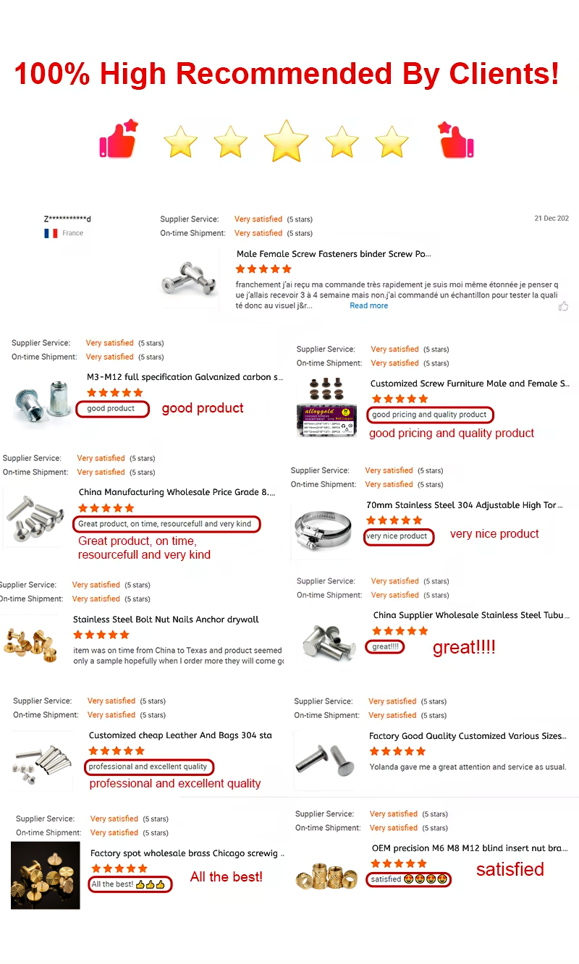Open M3-M12 Galvanized carbon steel product title
The image size is (579, 964).
pyautogui.click(x=185, y=377)
